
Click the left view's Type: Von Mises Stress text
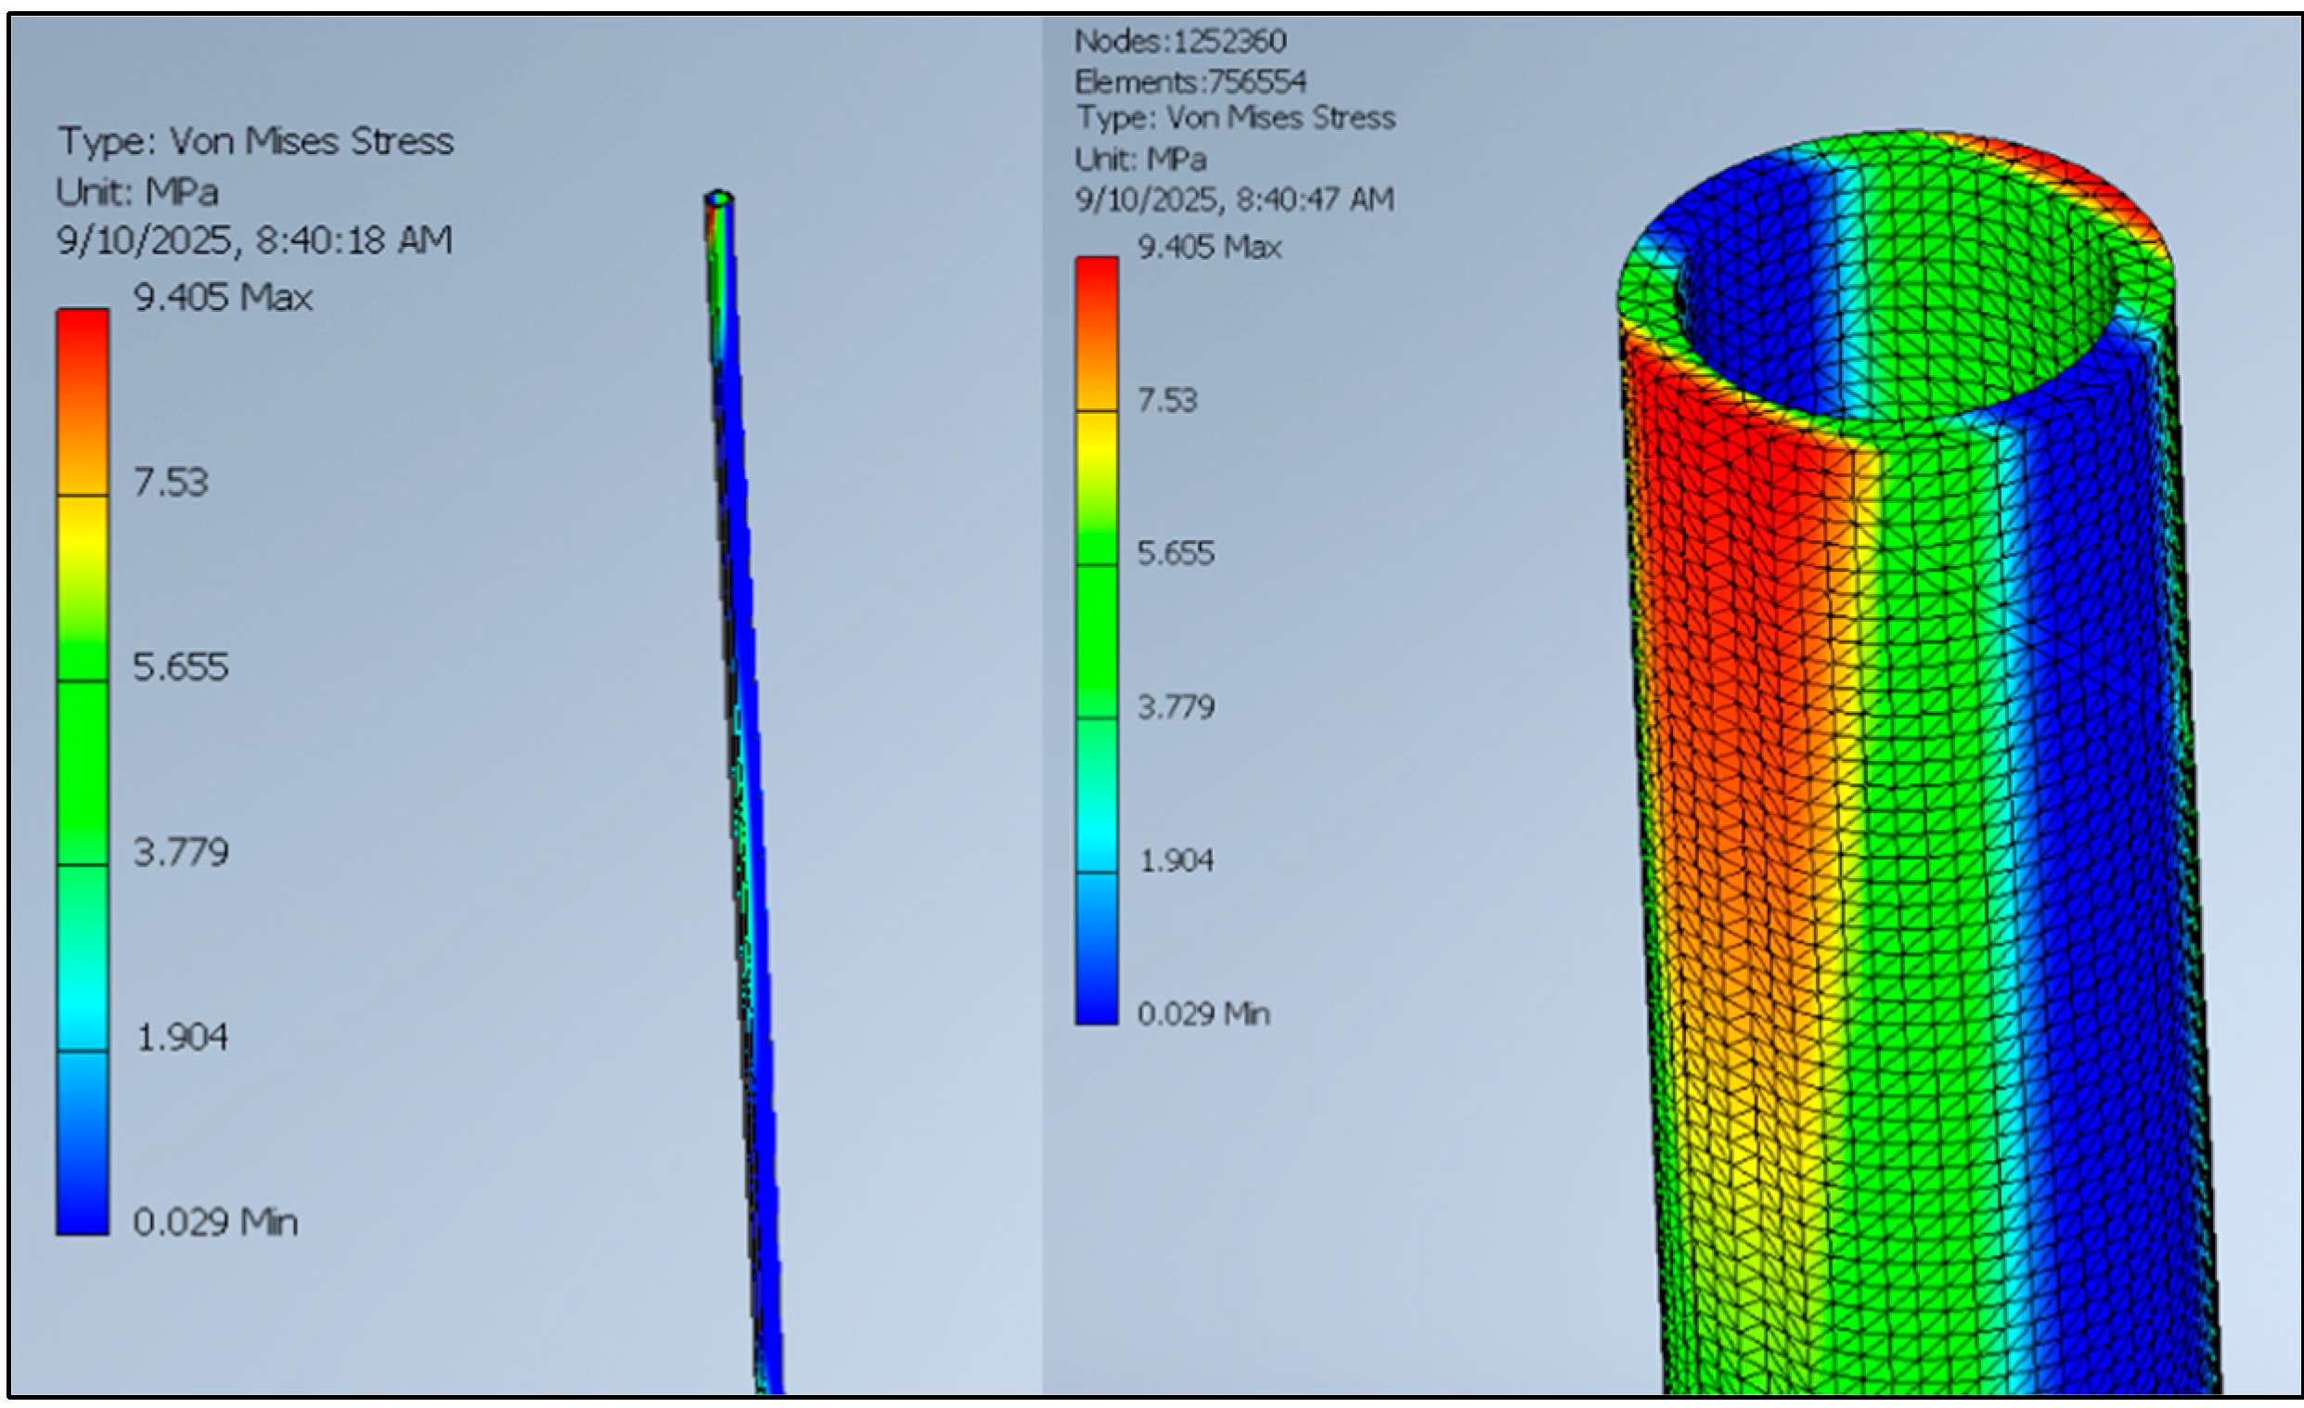coord(255,141)
